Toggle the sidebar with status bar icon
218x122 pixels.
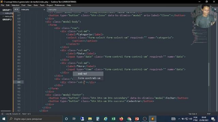3,114
